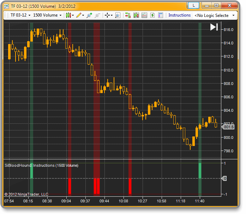Click the 798.0 price axis label

click(x=228, y=151)
